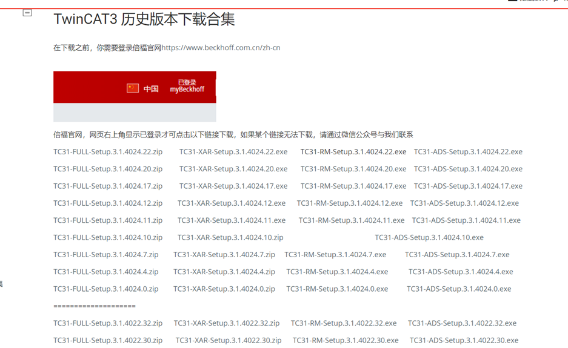
Task: Download TC31-RM-Setup.3.1.4024.17.exe
Action: point(353,186)
